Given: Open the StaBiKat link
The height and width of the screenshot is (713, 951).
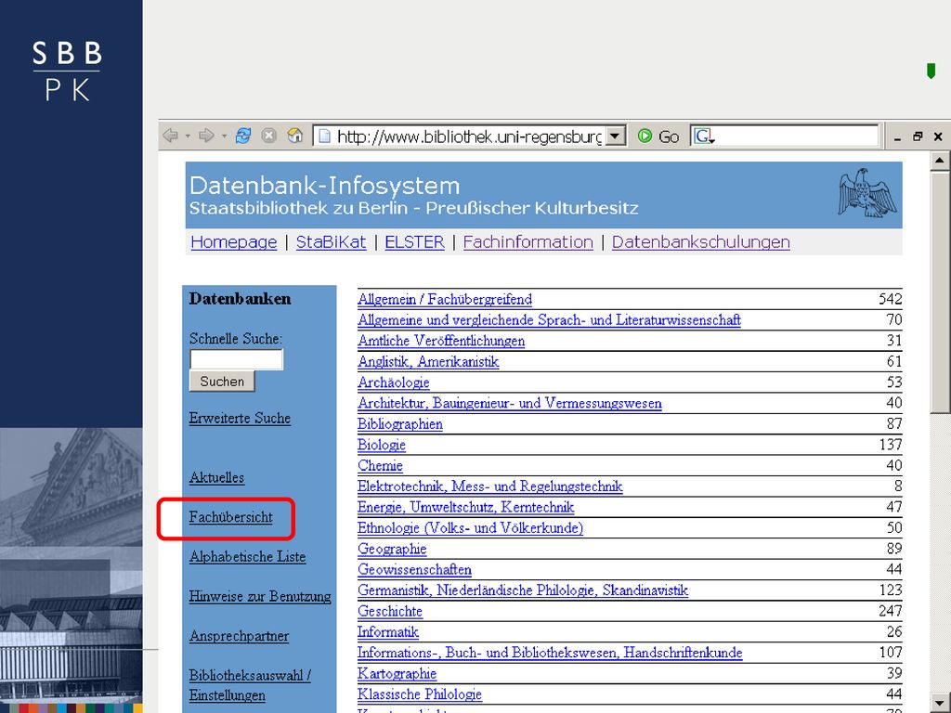Looking at the screenshot, I should [332, 242].
